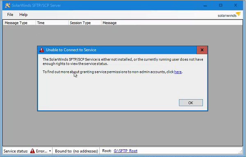246x157 pixels.
Task: Click the resize grip in status bar corner
Action: click(241, 152)
